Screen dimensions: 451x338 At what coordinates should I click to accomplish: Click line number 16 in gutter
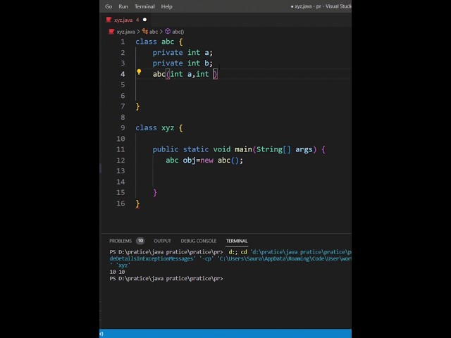pyautogui.click(x=121, y=204)
